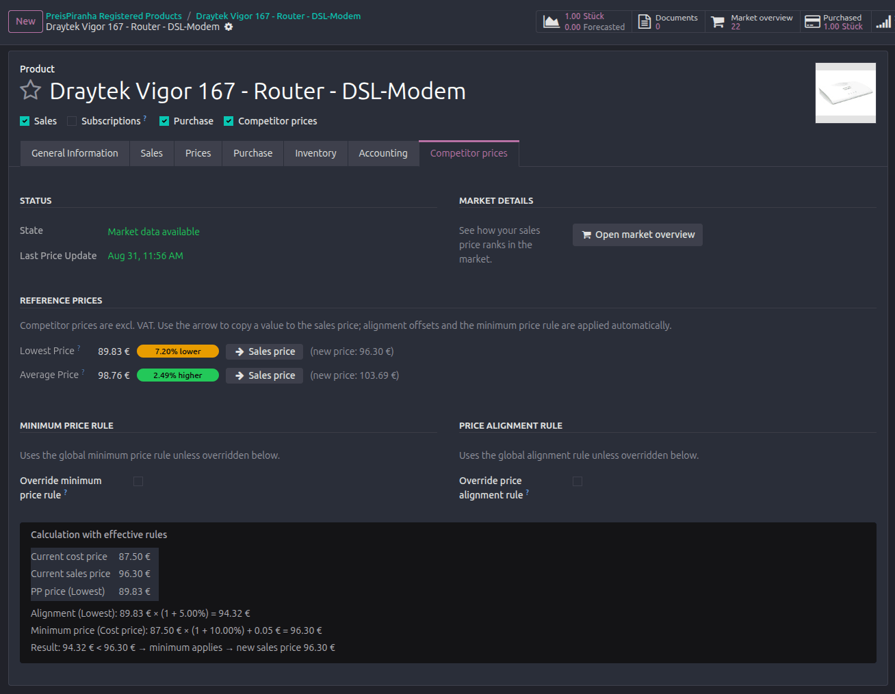Click the 'Competitor prices are excl. VAT' note

(x=346, y=325)
